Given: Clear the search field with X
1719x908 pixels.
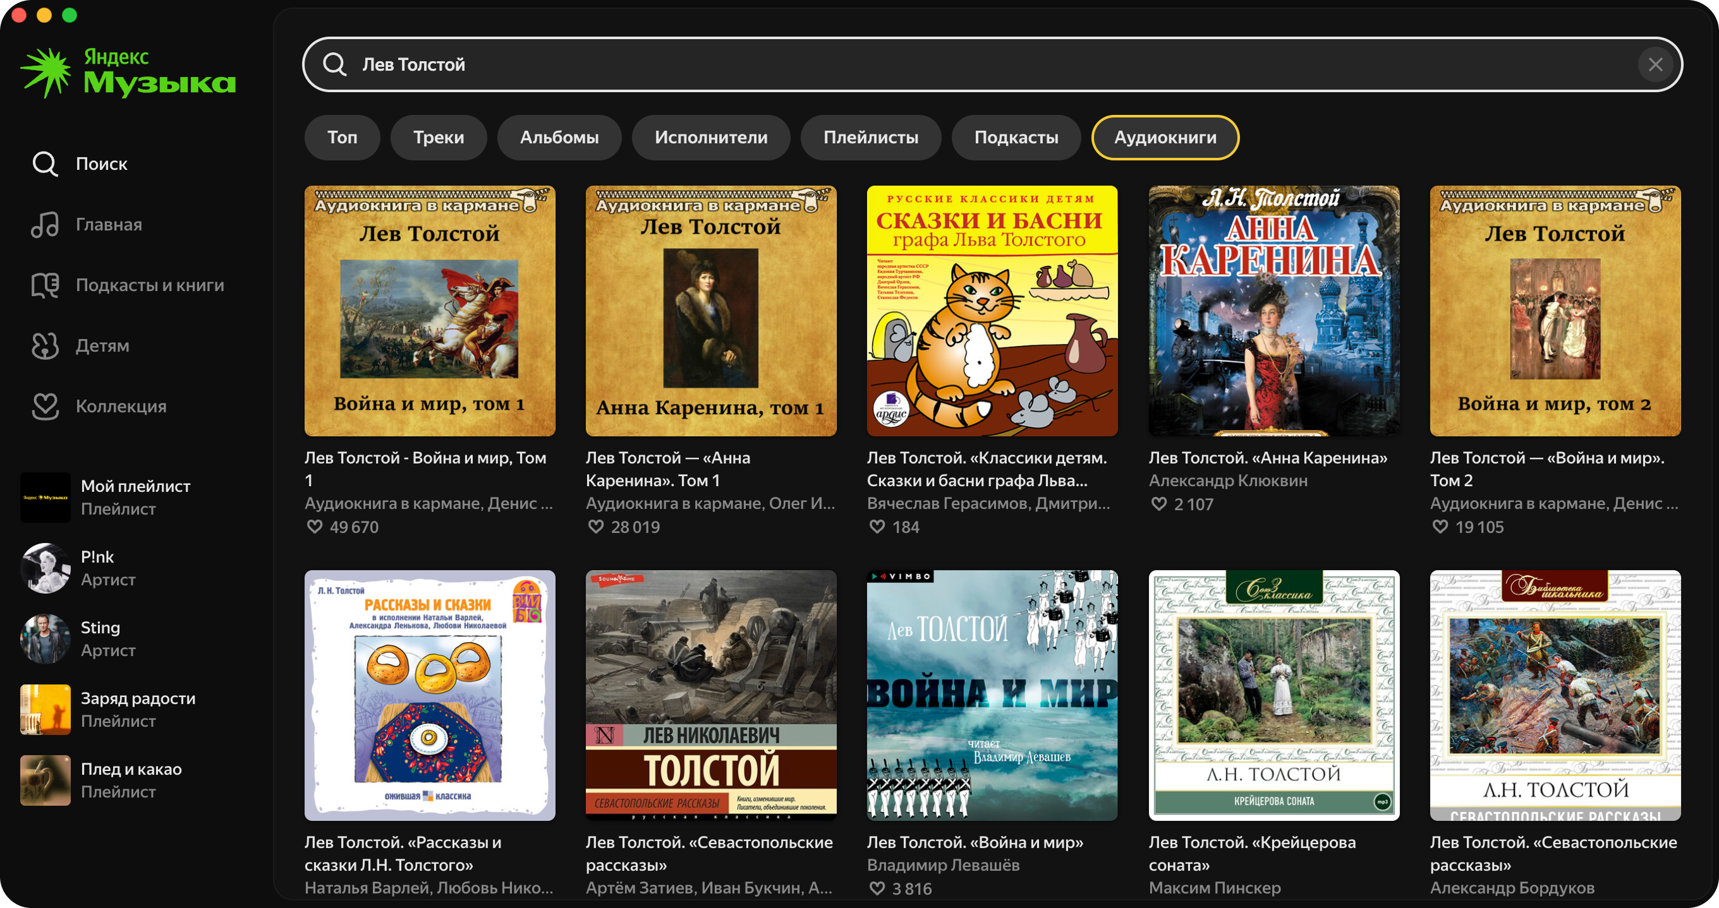Looking at the screenshot, I should click(x=1656, y=64).
